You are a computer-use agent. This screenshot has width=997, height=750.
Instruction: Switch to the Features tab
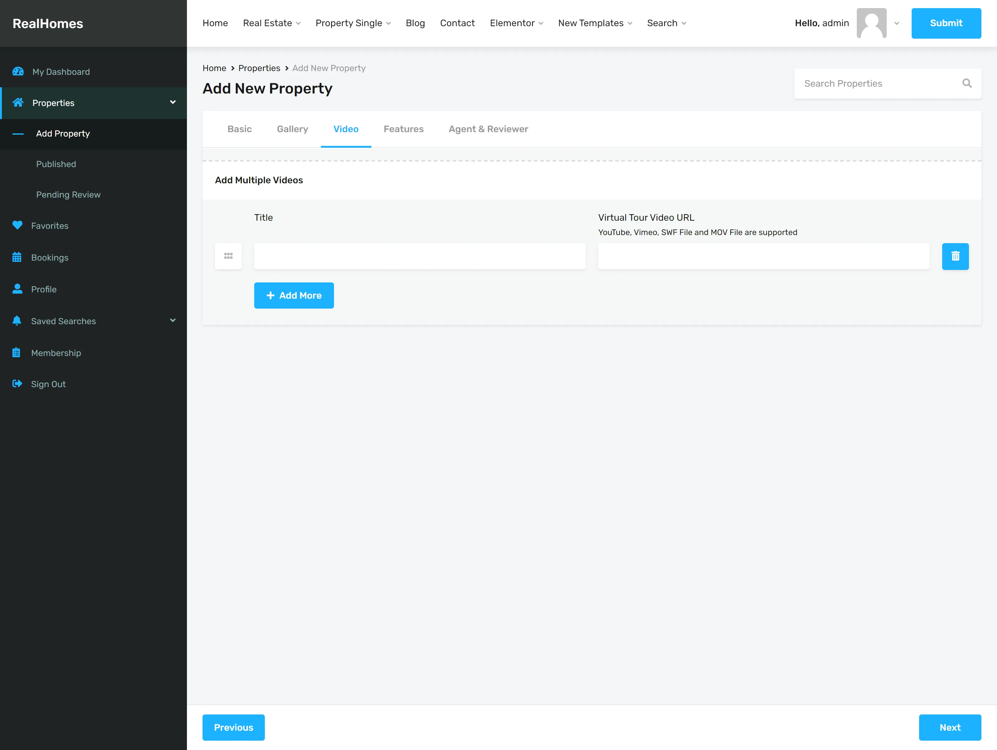pyautogui.click(x=403, y=129)
